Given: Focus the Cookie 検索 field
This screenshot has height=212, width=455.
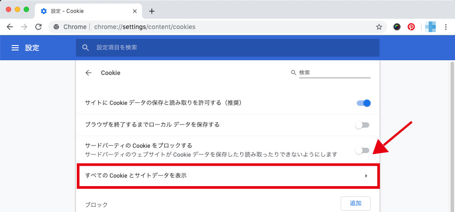Looking at the screenshot, I should [335, 72].
